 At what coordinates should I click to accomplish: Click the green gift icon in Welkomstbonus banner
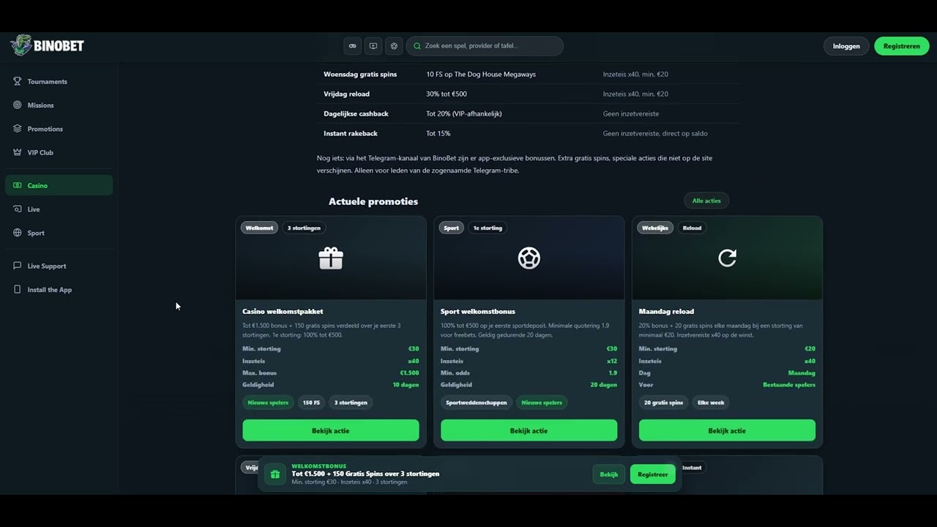[275, 474]
